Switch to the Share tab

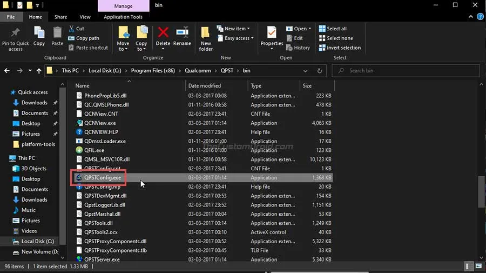tap(60, 17)
